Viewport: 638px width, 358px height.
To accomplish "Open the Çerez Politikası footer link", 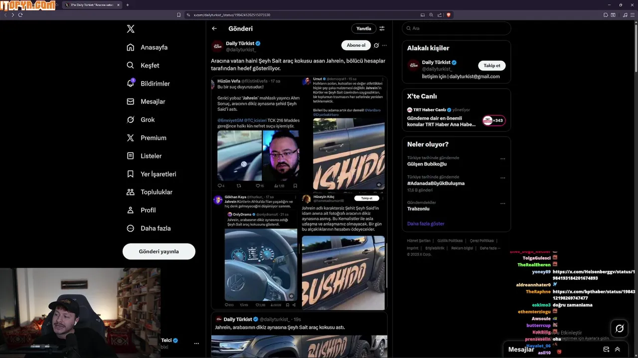I will coord(482,241).
